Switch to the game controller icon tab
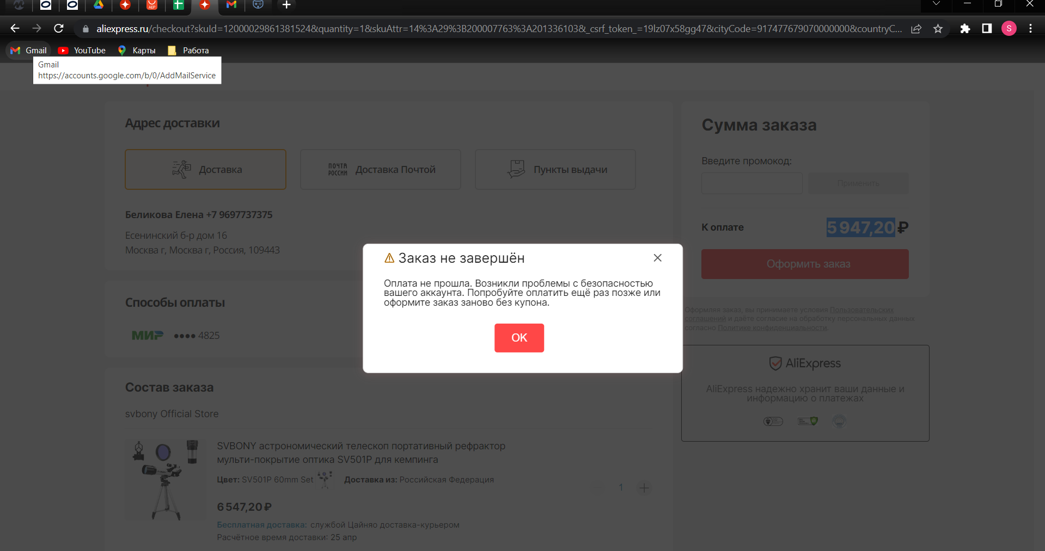 [x=258, y=5]
